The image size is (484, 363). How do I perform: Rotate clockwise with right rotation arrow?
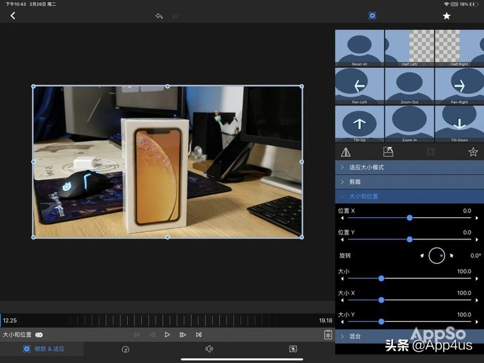[452, 255]
